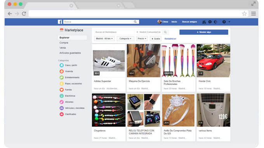Open the Precio dropdown
This screenshot has width=264, height=148.
(142, 39)
